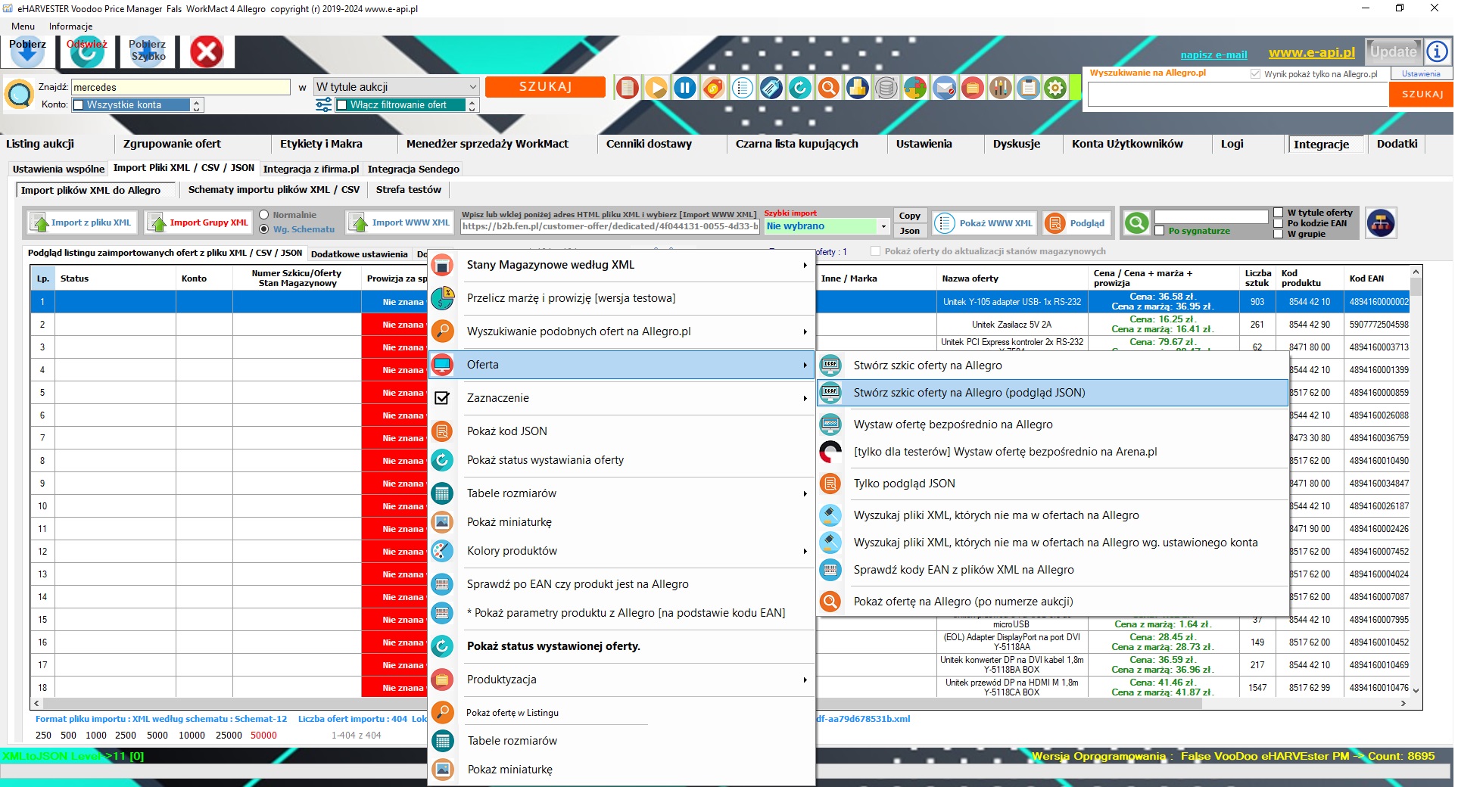Viewport: 1458px width, 787px height.
Task: Click the Pokaż WWW XML button
Action: tap(984, 223)
